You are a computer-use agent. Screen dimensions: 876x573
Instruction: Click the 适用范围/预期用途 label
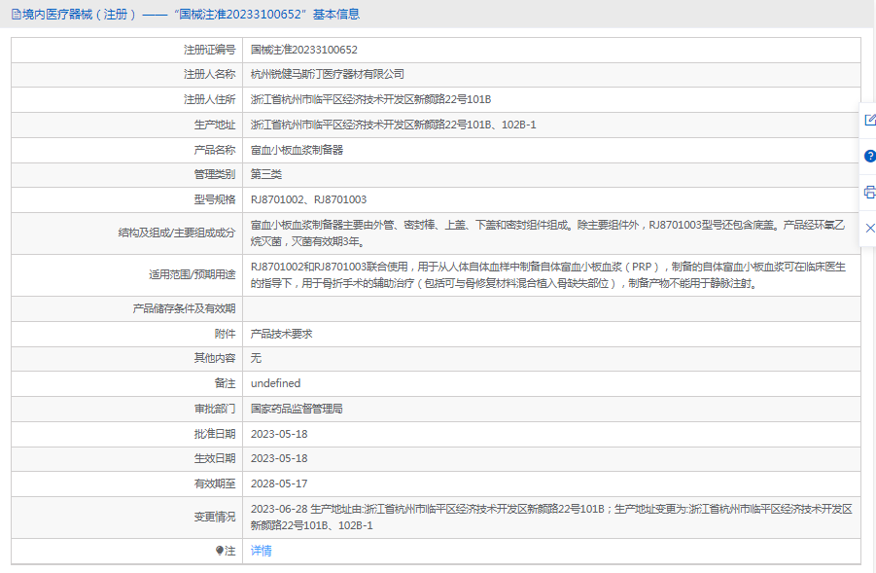(x=193, y=274)
